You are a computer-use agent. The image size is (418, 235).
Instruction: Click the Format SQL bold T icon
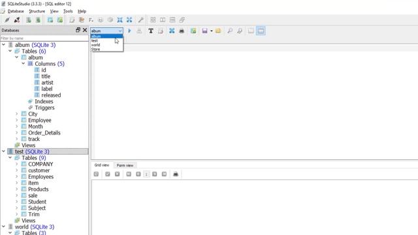151,31
